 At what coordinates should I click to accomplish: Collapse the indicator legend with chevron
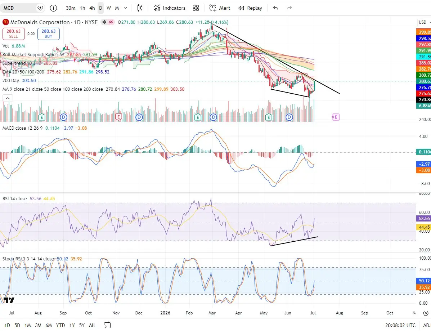tap(8, 98)
